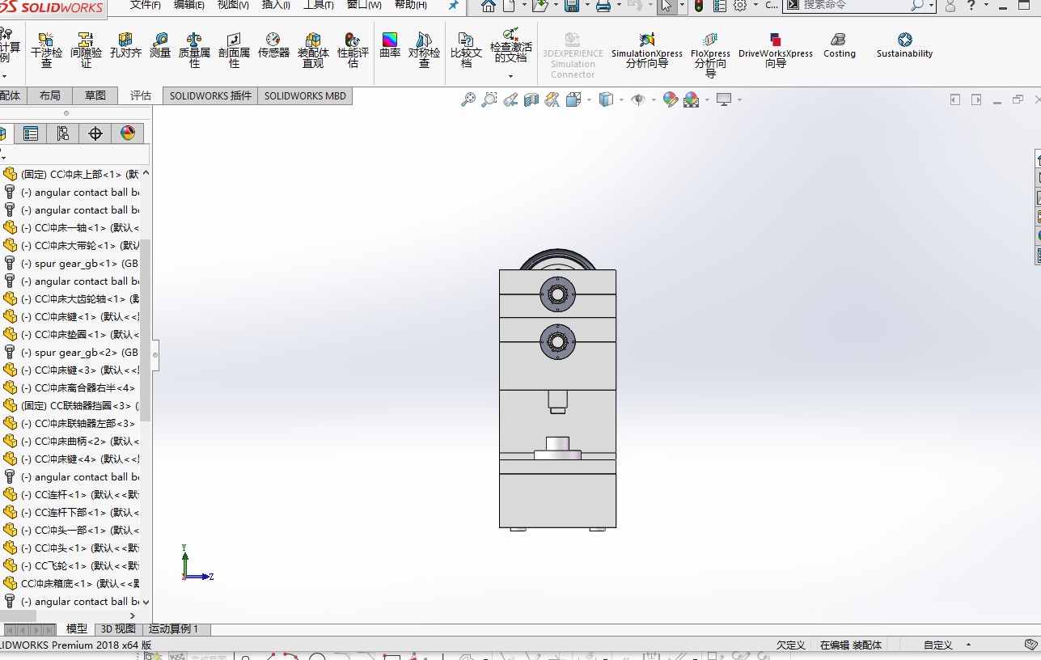
Task: Open the 插入(I) menu
Action: coord(276,5)
